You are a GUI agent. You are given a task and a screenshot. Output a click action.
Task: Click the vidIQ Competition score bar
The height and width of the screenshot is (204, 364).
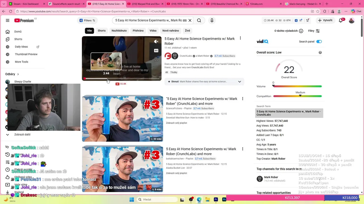[297, 96]
